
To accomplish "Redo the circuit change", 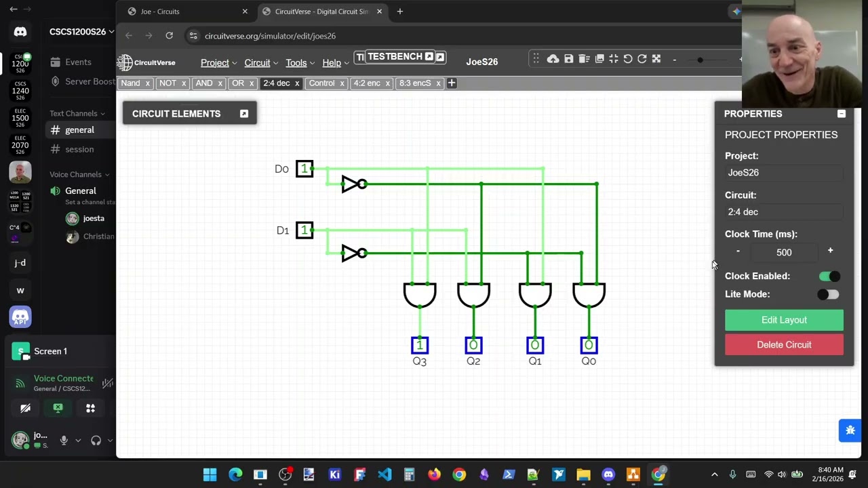I will tap(642, 59).
